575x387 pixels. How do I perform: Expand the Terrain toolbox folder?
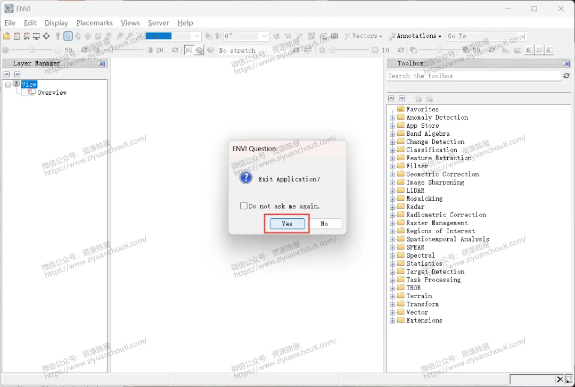tap(392, 297)
